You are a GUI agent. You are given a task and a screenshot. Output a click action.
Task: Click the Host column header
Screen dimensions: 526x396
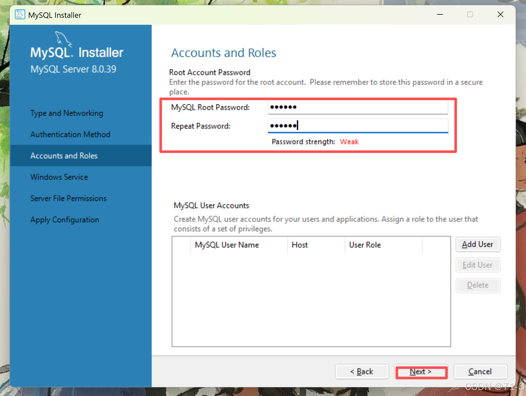(316, 245)
